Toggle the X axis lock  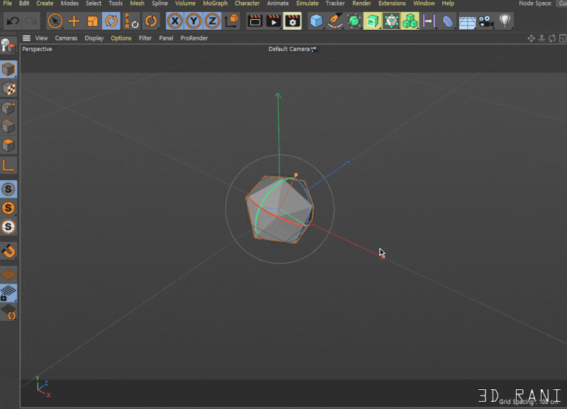click(174, 21)
